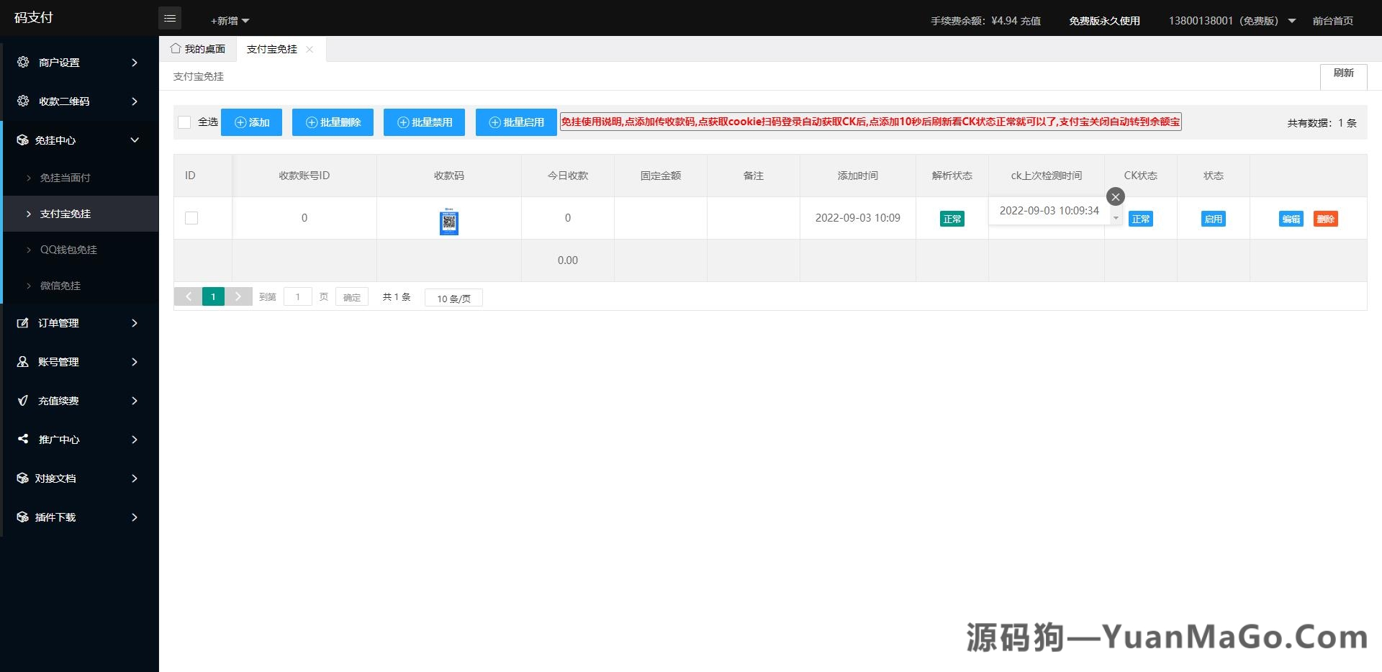Expand the +新增 dropdown in the top bar
Screen dimensions: 1382x672
(227, 20)
